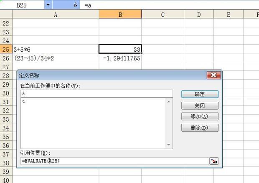Select row 39 header
Viewport: 259px width, 183px height.
point(6,172)
